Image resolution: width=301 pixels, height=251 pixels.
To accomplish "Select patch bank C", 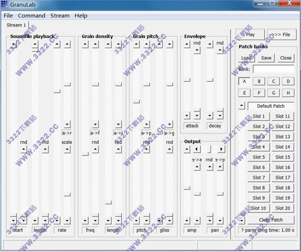I will [274, 81].
